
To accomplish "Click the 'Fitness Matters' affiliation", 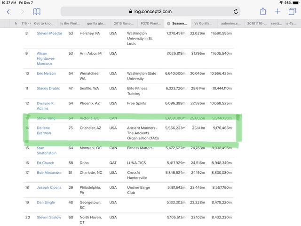I will [140, 148].
